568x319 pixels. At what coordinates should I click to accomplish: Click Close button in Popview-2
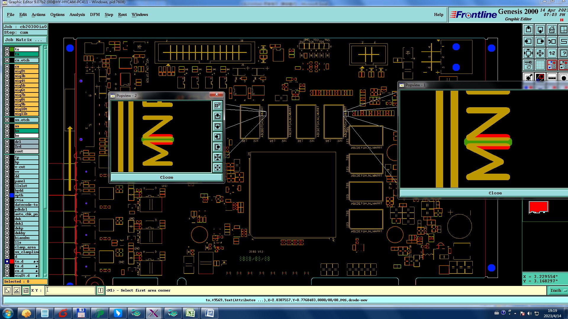[x=167, y=177]
